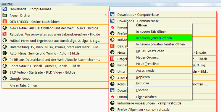Open submenu Fußball entry ending in 3. Lig...
221x112 pixels.
[x=163, y=65]
